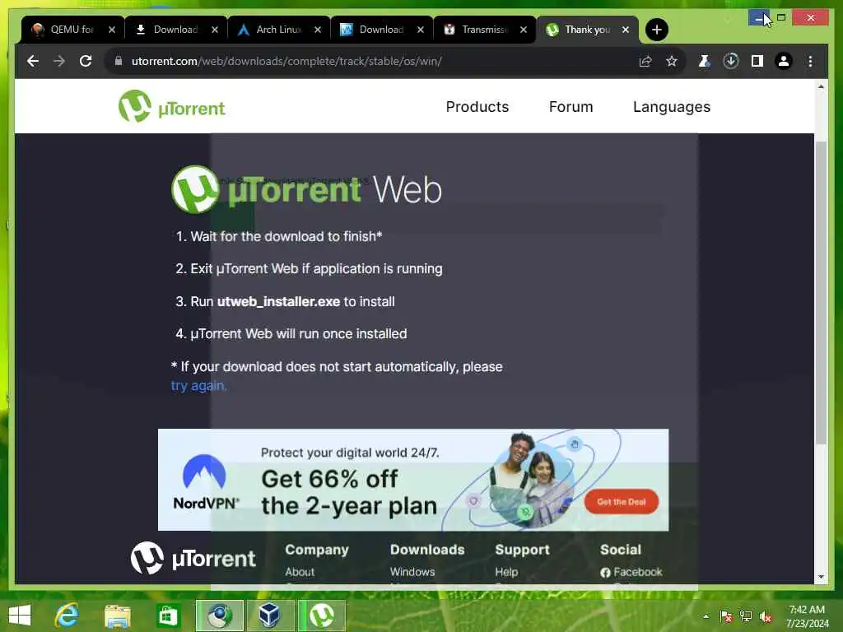Click the browser forward arrow
Viewport: 843px width, 632px height.
pyautogui.click(x=59, y=61)
